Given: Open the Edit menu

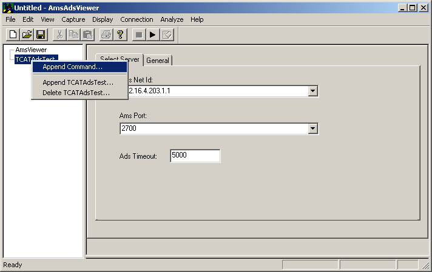Looking at the screenshot, I should point(28,19).
